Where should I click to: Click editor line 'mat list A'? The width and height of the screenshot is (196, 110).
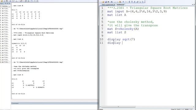pyautogui.click(x=117, y=15)
